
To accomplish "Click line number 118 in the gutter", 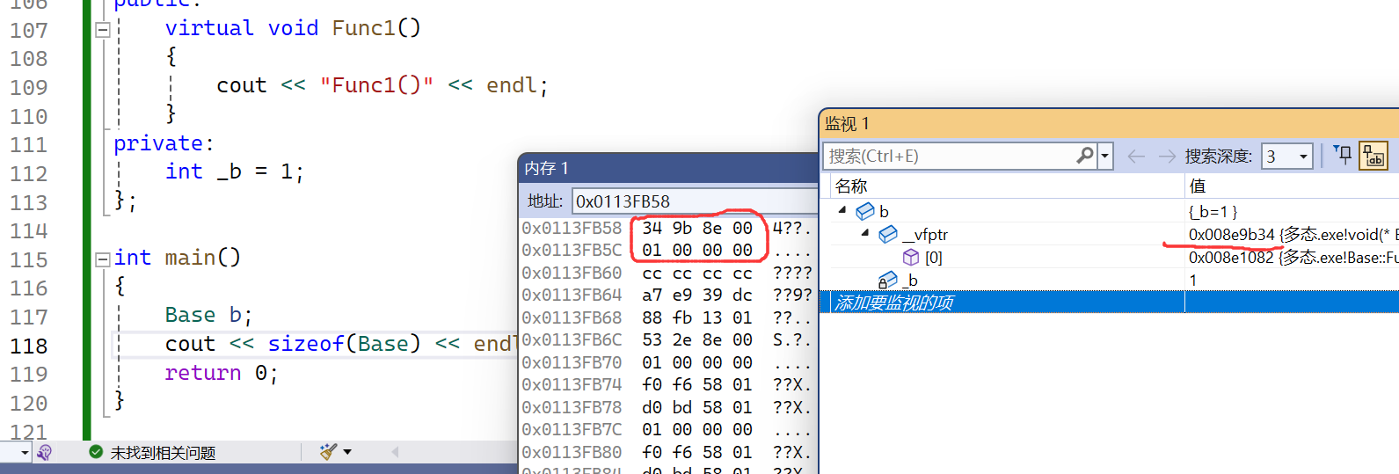I will (29, 346).
